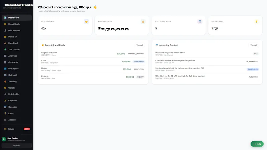Click the handshake icon on Active Deals card

pos(86,22)
